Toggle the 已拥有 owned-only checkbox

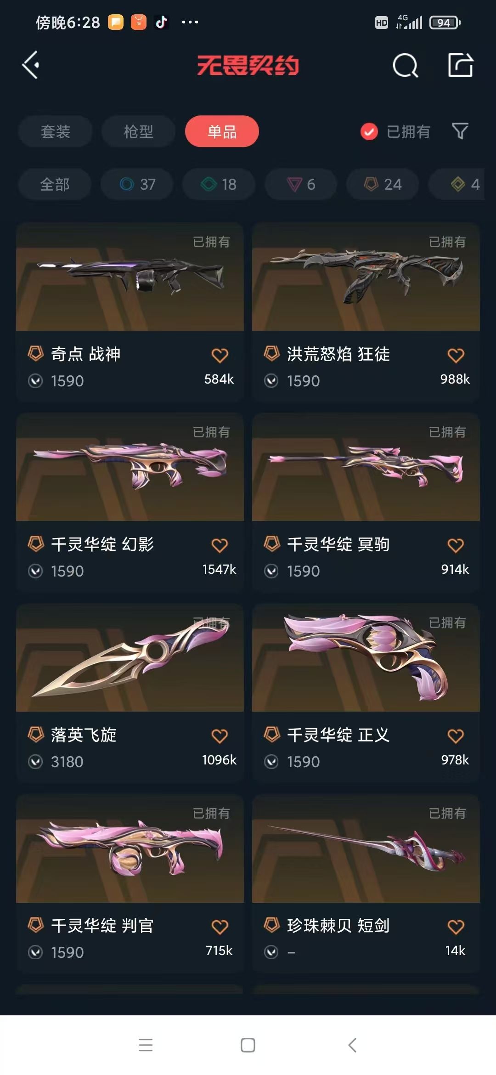tap(369, 132)
